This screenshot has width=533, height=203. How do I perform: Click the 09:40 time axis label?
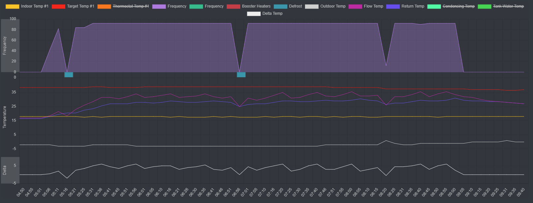click(x=521, y=192)
